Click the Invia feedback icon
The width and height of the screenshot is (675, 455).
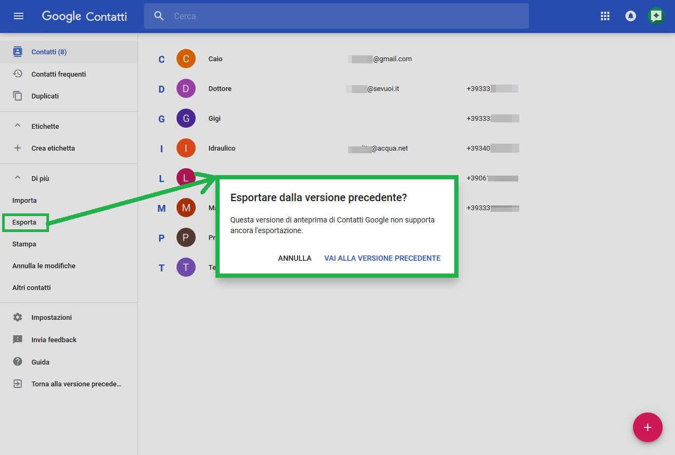(18, 340)
